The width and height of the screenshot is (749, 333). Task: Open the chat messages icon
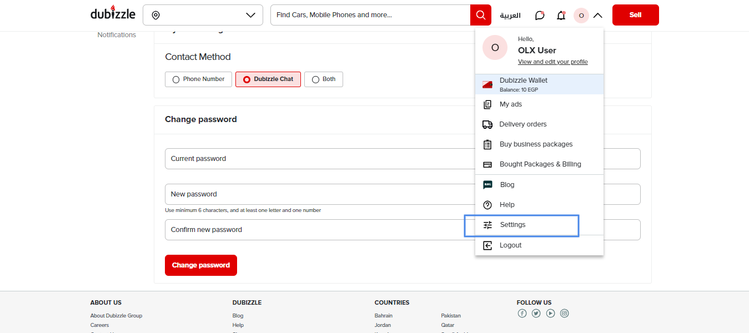540,15
